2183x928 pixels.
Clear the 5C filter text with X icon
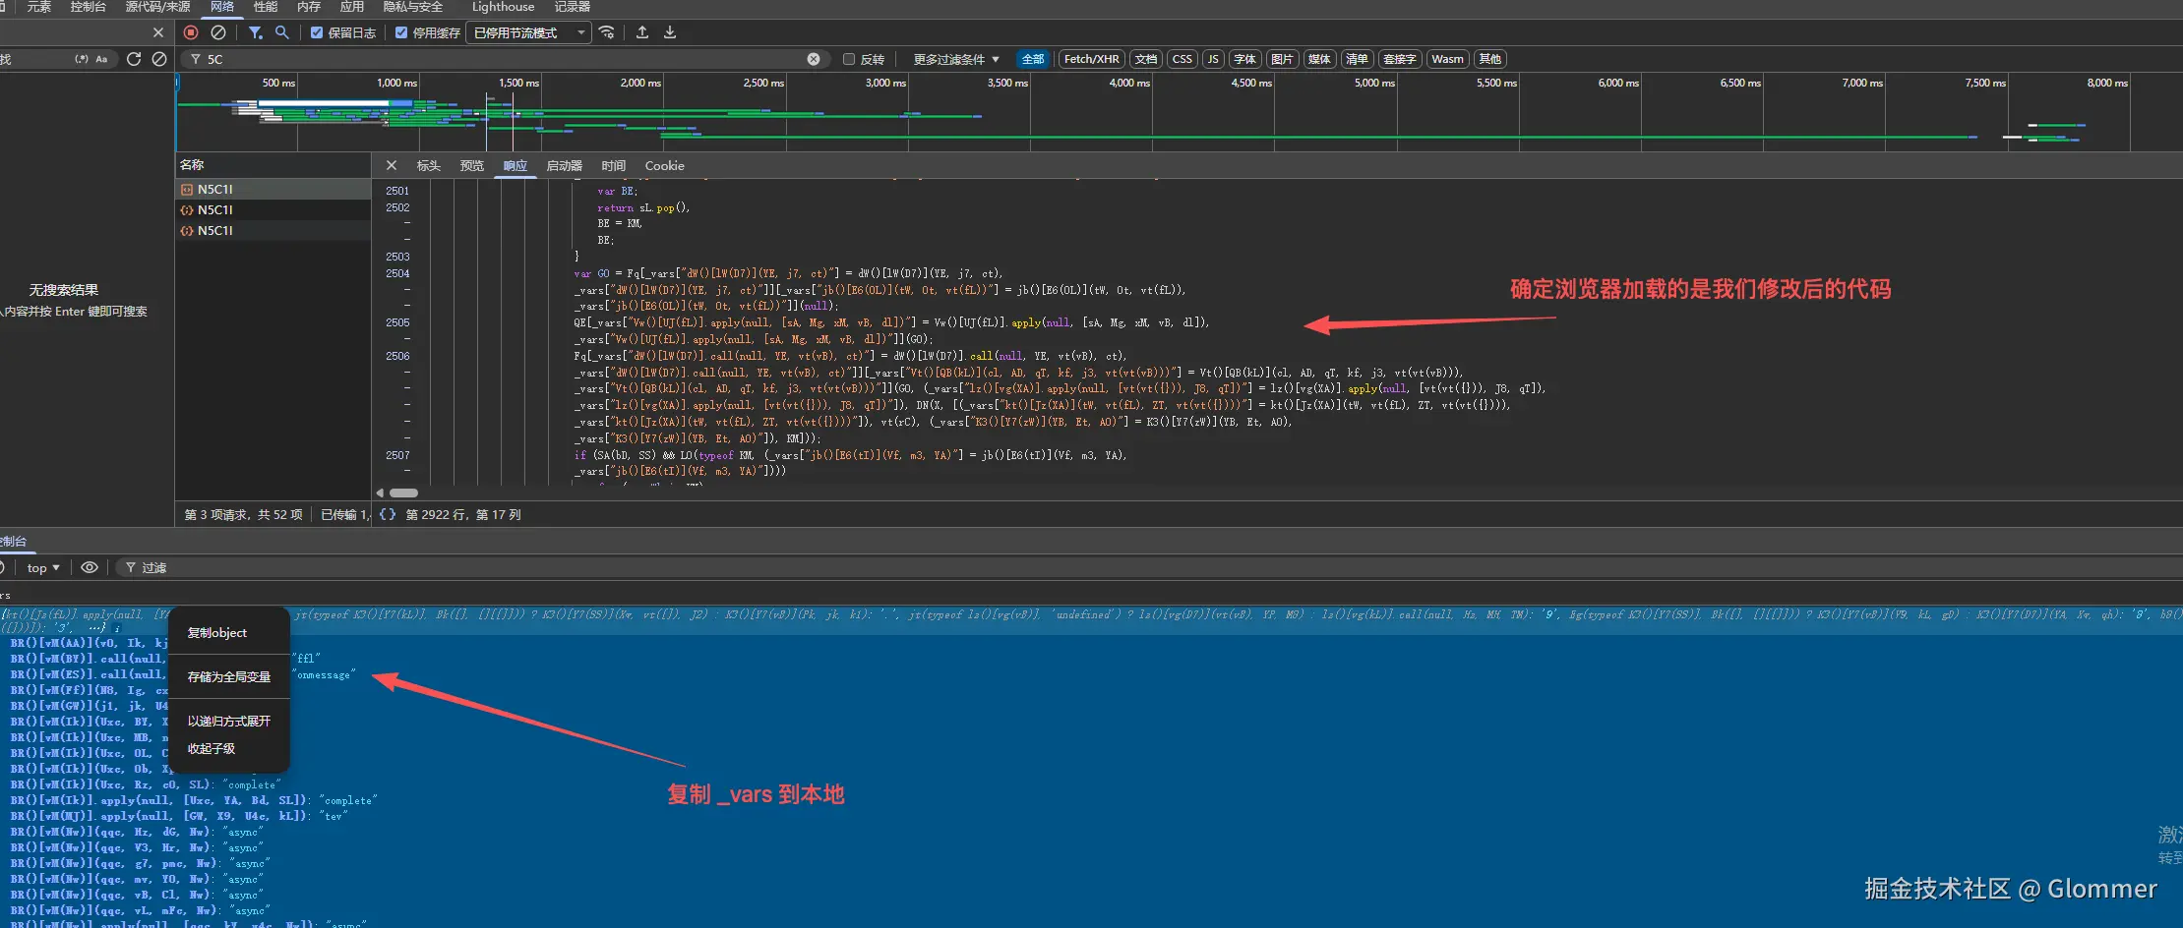(814, 59)
